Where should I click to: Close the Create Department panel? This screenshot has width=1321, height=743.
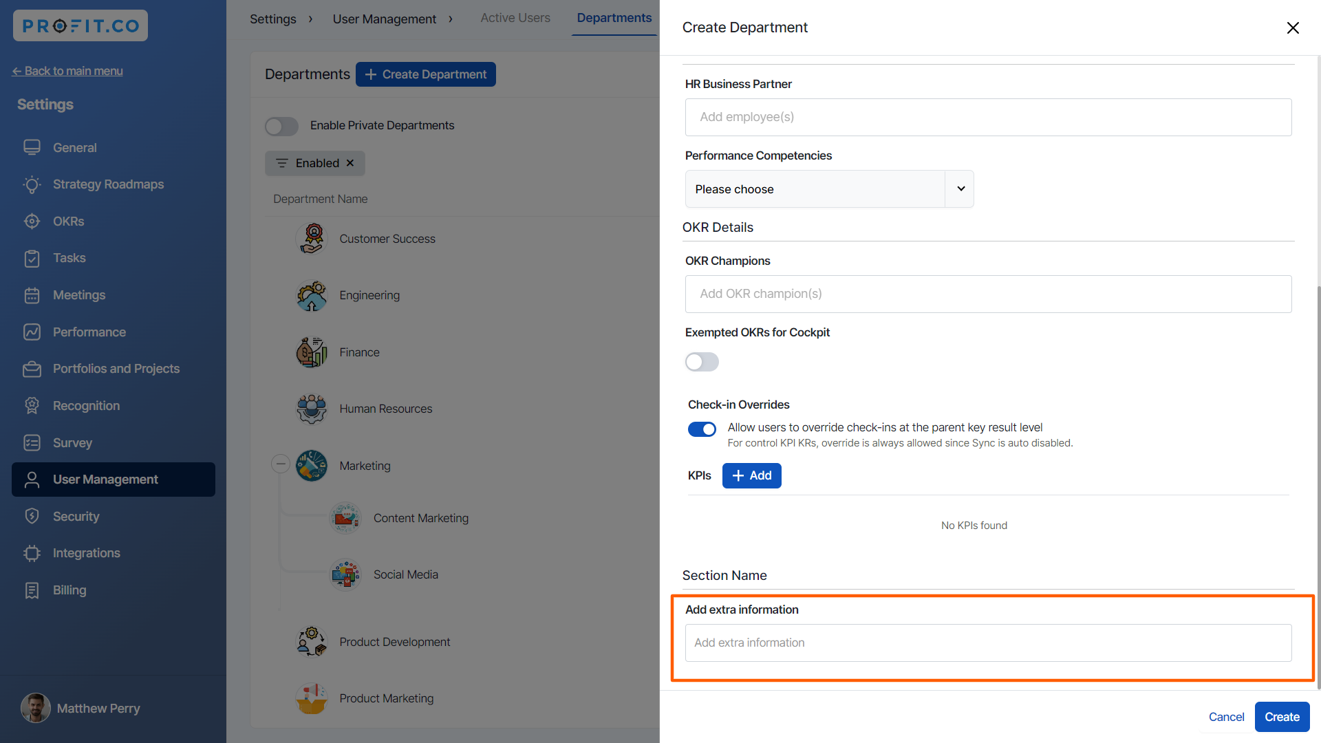click(x=1293, y=28)
